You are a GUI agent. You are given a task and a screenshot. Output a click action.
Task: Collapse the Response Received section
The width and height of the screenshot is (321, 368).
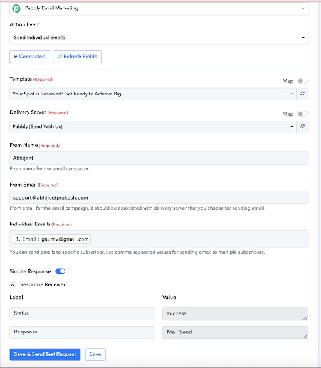[x=13, y=285]
